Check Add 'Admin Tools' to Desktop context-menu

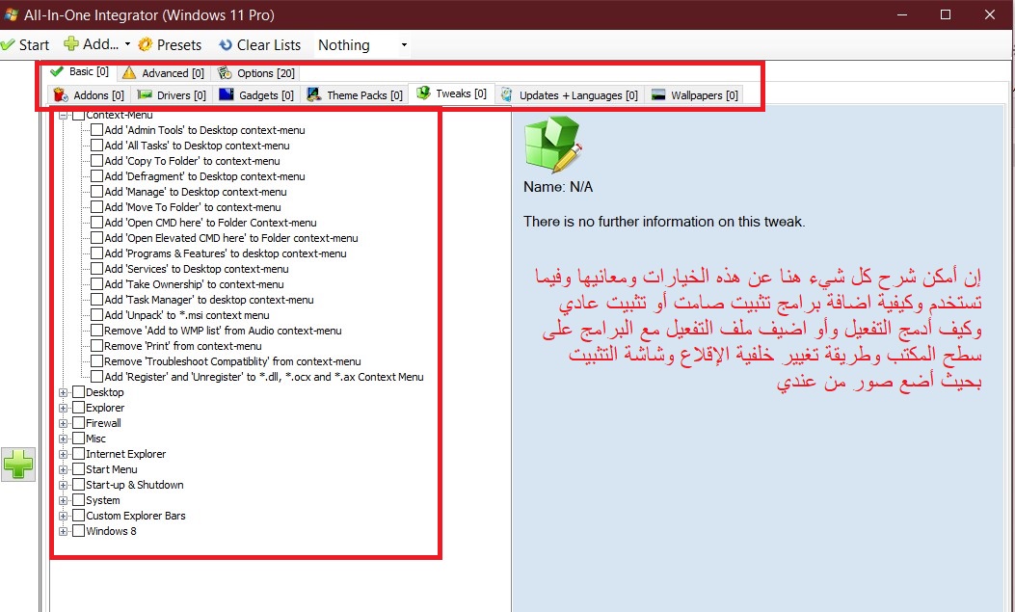click(x=97, y=130)
